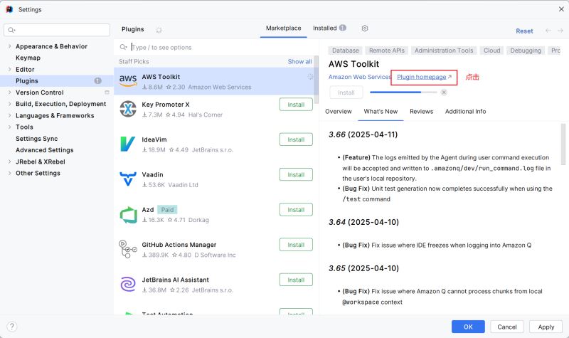Click the AWS Toolkit install progress bar

[403, 93]
